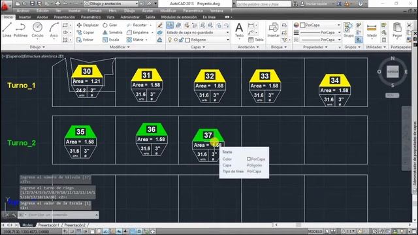Screen dimensions: 418x235
Task: Click the help question mark icon
Action: tap(360, 4)
